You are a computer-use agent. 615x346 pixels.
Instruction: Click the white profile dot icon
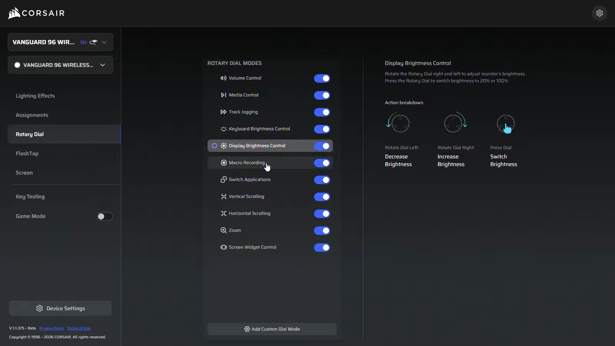[17, 65]
